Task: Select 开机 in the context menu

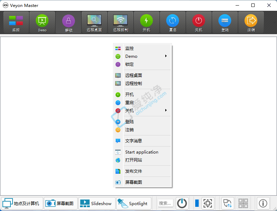Action: tap(143, 95)
